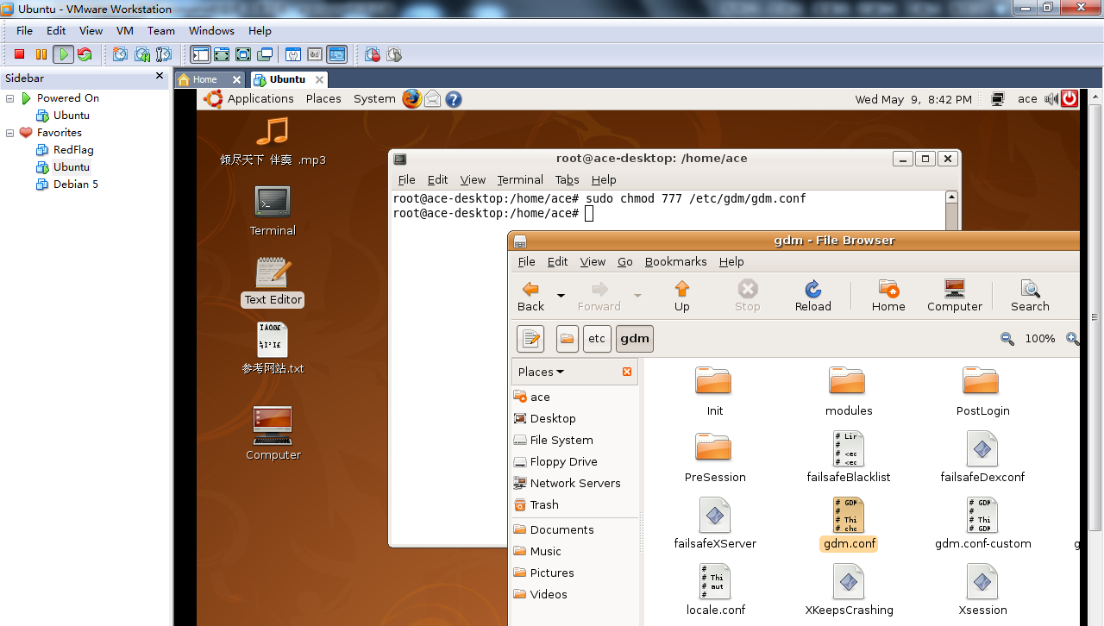Click the Computer button in File Browser toolbar
This screenshot has width=1104, height=626.
point(955,296)
